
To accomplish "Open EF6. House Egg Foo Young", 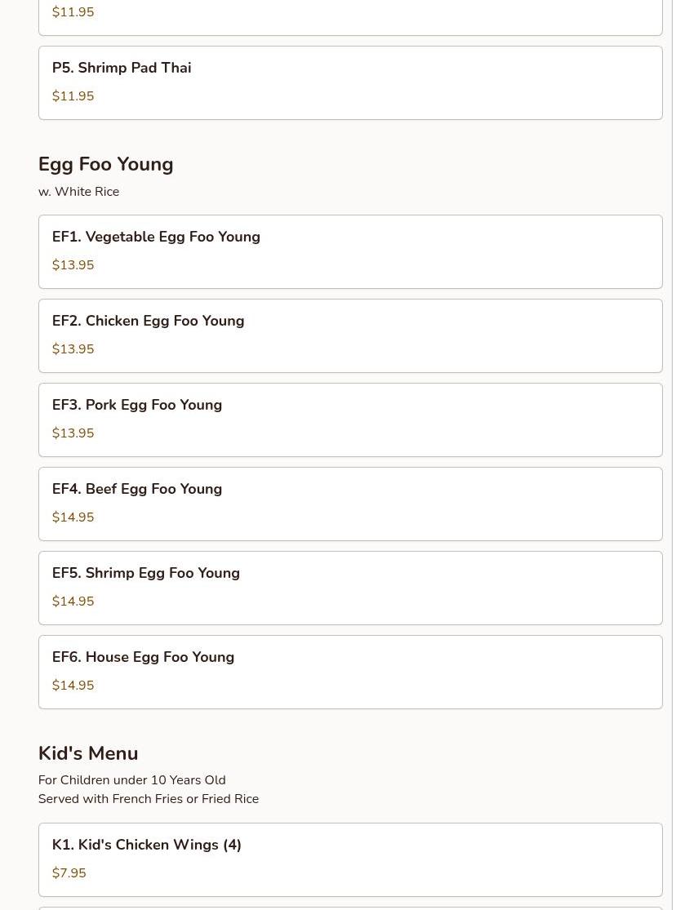I will point(350,673).
